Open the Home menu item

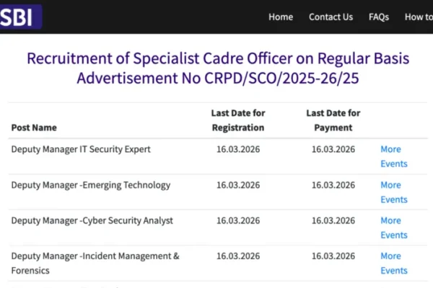[x=281, y=17]
